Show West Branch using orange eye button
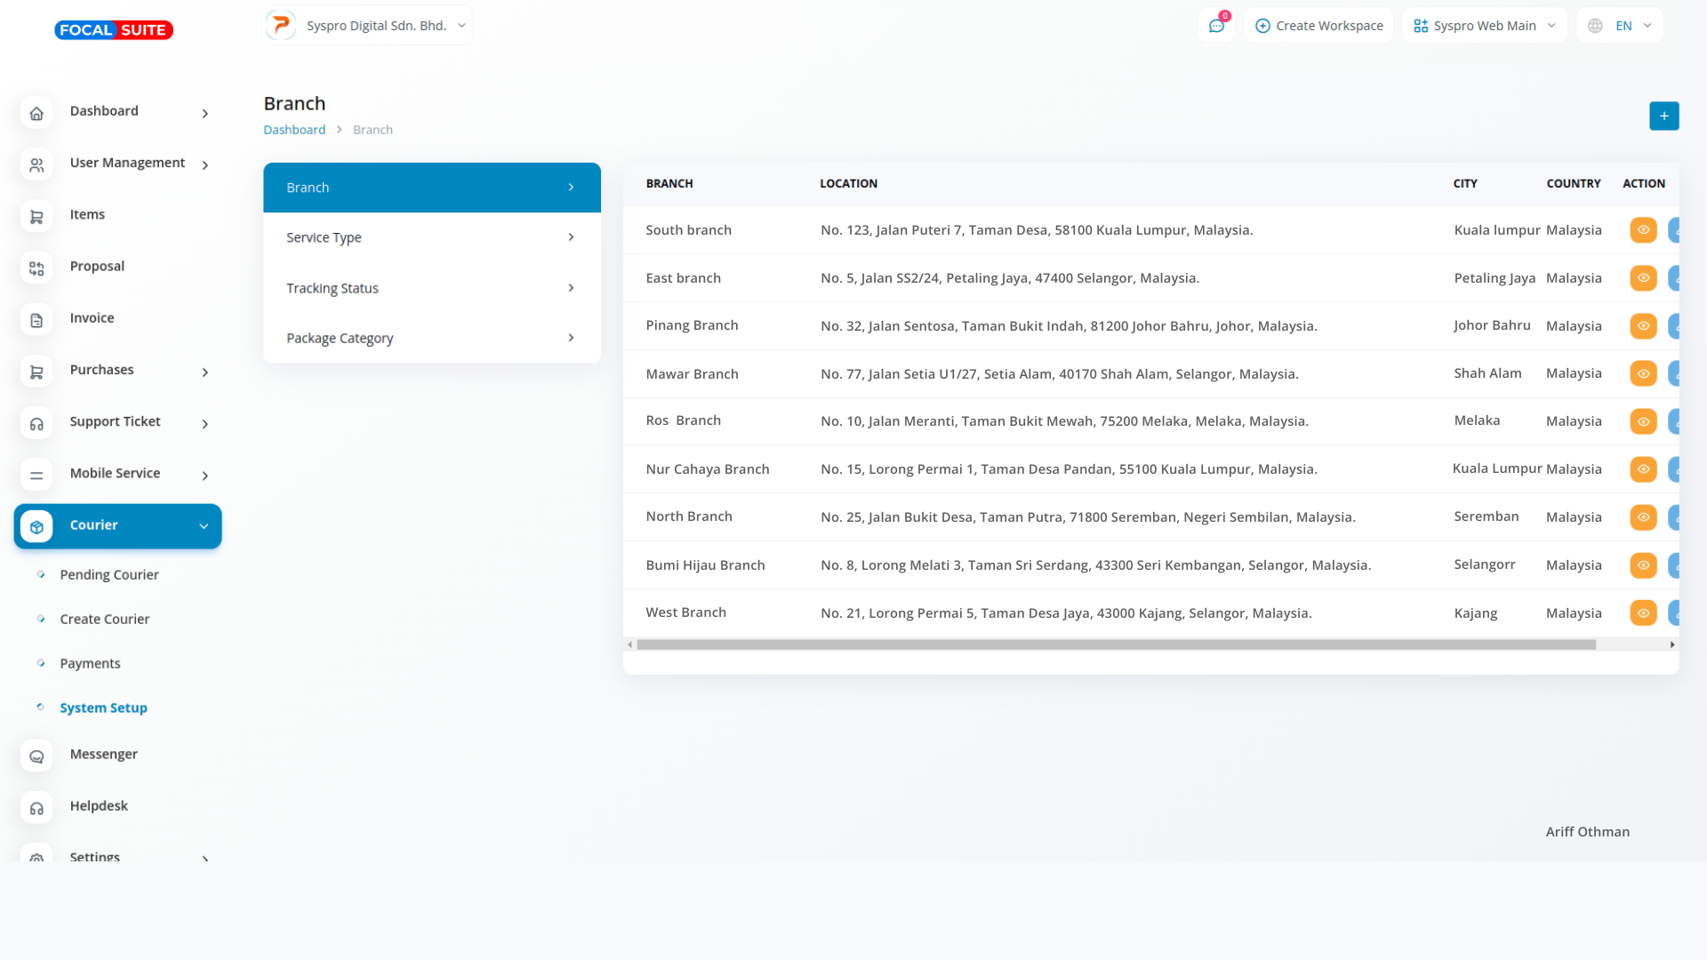Viewport: 1707px width, 960px height. (x=1643, y=612)
